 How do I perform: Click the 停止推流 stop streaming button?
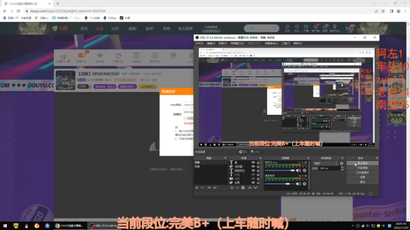pyautogui.click(x=362, y=163)
